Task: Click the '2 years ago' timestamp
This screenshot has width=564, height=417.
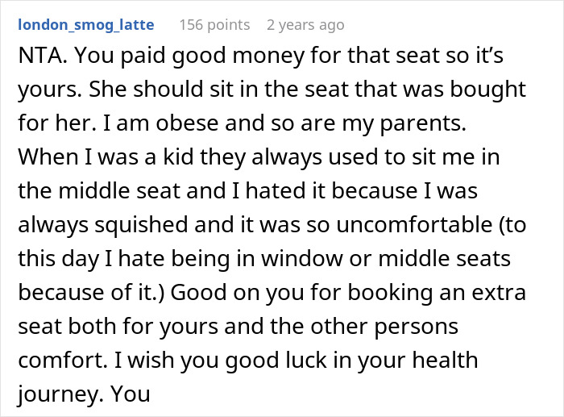Action: click(305, 25)
